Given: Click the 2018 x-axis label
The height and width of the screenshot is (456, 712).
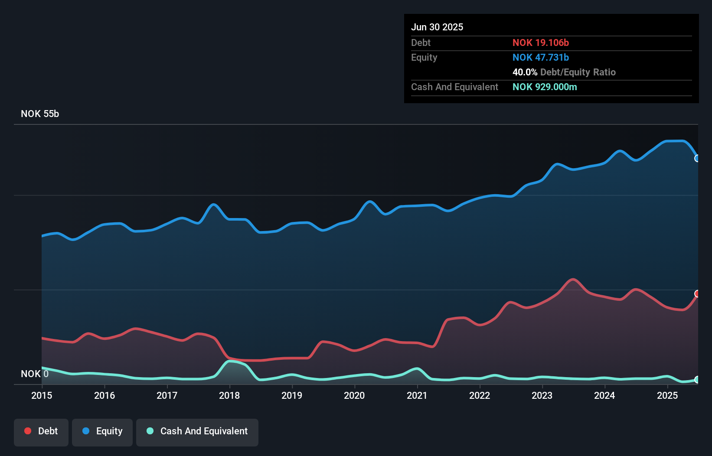Looking at the screenshot, I should tap(229, 395).
